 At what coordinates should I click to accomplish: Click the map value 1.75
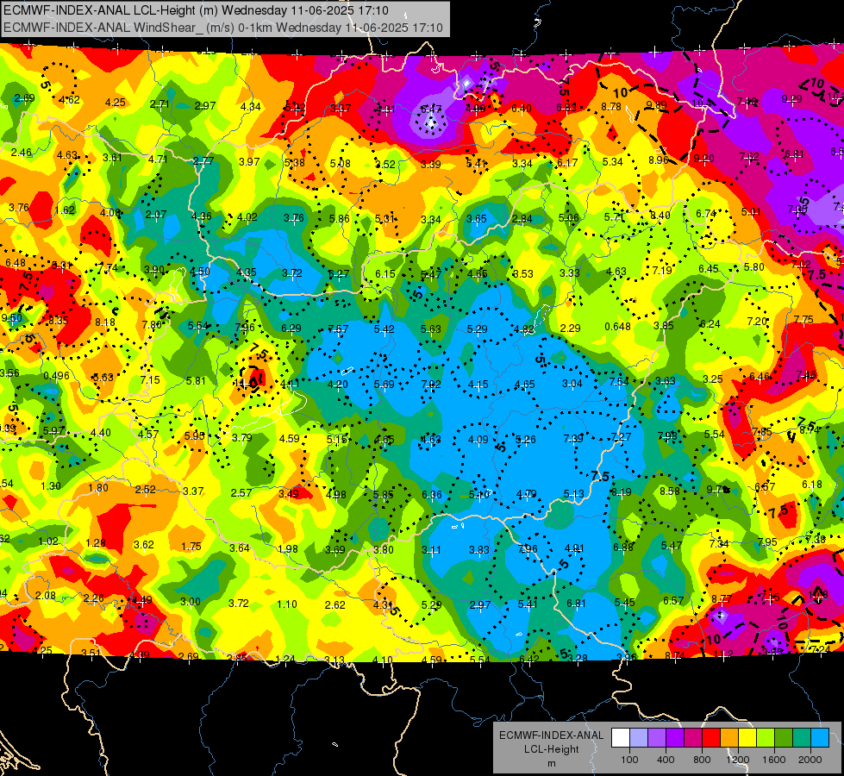click(191, 547)
